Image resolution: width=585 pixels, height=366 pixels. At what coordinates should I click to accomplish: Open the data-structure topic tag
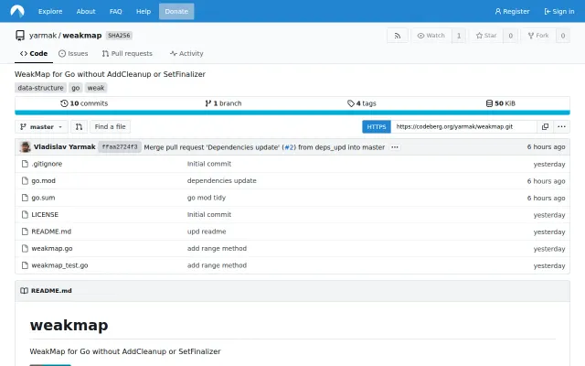(x=40, y=88)
